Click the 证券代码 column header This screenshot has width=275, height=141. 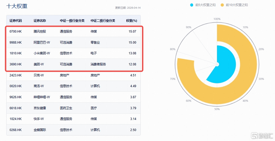point(16,21)
